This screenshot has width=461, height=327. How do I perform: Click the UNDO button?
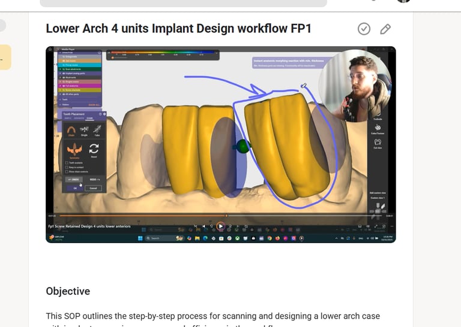coord(73,180)
